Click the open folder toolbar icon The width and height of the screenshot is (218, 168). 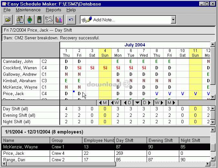pyautogui.click(x=8, y=20)
